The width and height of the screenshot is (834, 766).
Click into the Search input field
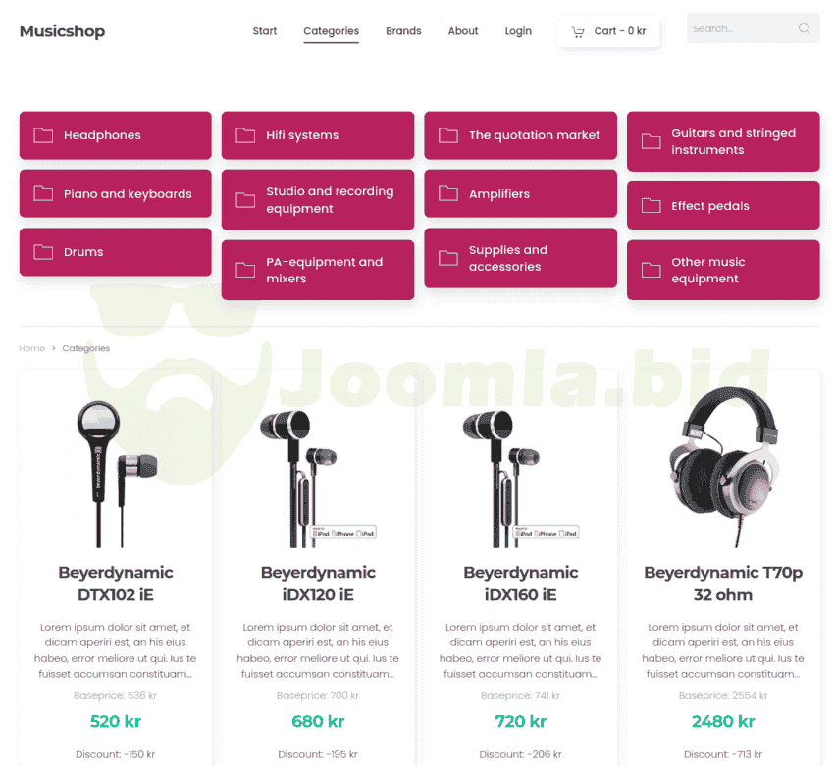[742, 28]
